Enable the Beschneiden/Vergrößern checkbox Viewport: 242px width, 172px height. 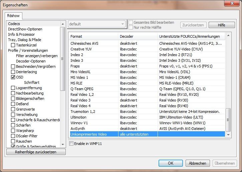pos(13,66)
